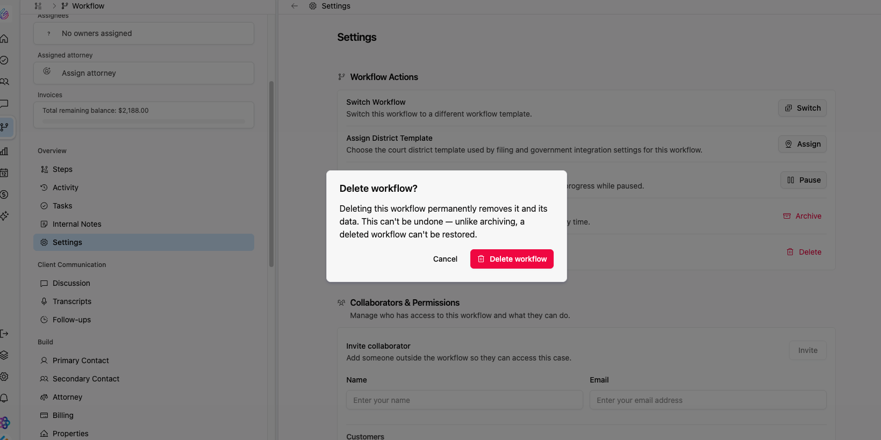Click the invoice balance progress bar
Viewport: 881px width, 440px height.
click(x=144, y=122)
